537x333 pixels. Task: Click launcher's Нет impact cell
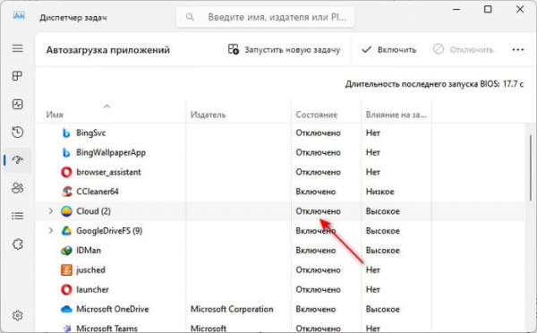tap(372, 289)
